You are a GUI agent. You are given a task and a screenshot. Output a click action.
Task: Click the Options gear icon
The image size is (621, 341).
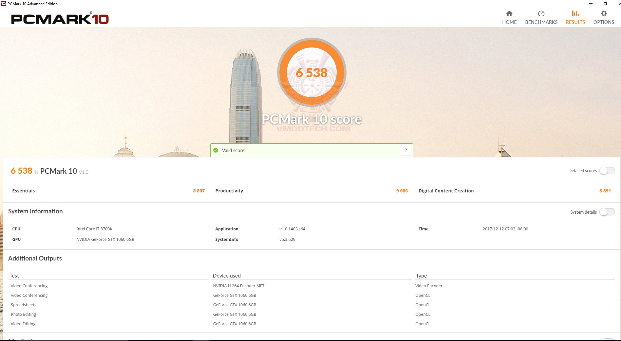[604, 13]
